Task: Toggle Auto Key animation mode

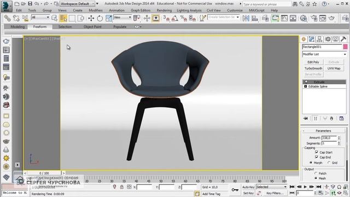Action: click(248, 187)
